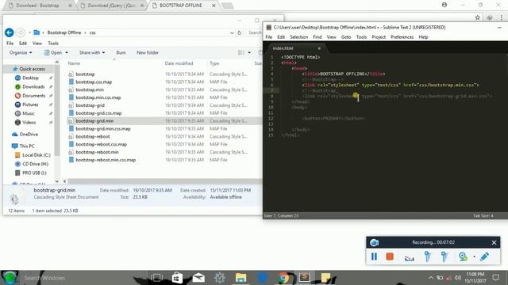The image size is (508, 285).
Task: Open Desktop in the navigation pane
Action: pyautogui.click(x=30, y=78)
